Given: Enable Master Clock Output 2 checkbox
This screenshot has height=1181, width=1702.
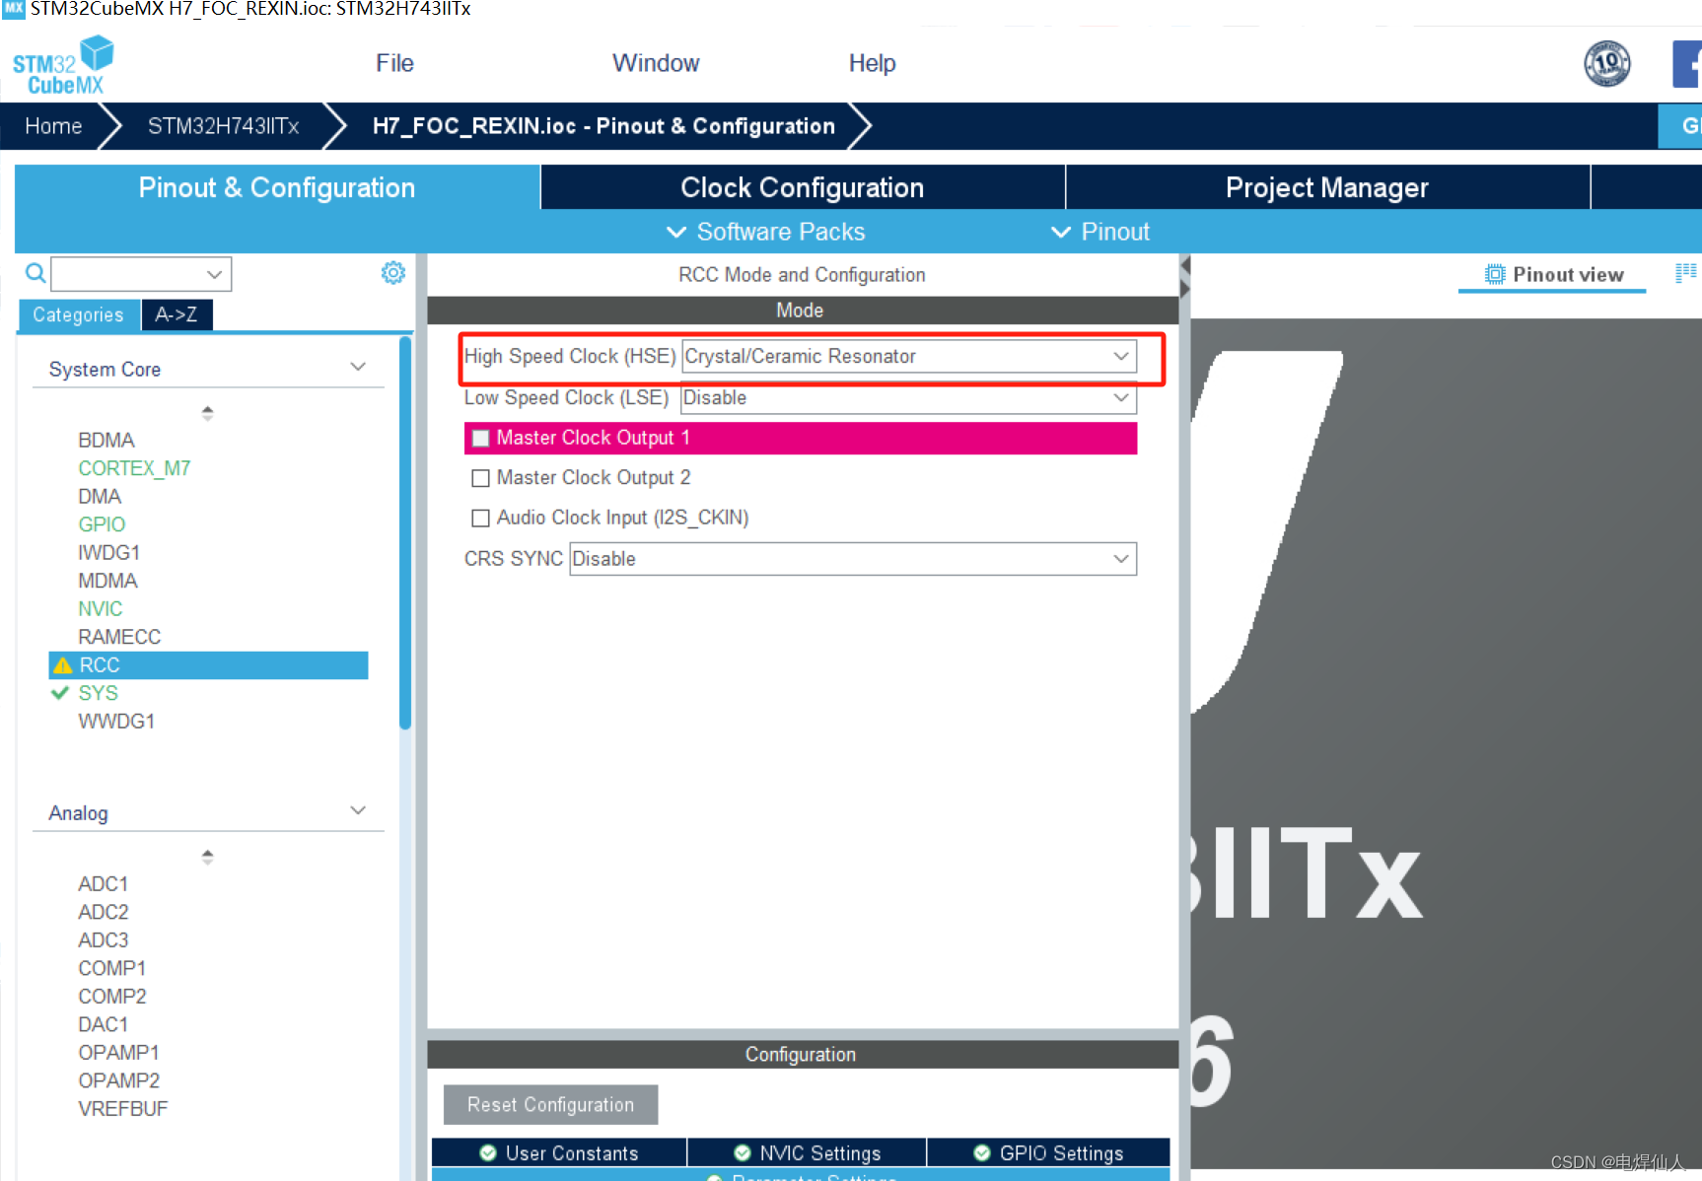Looking at the screenshot, I should [481, 478].
